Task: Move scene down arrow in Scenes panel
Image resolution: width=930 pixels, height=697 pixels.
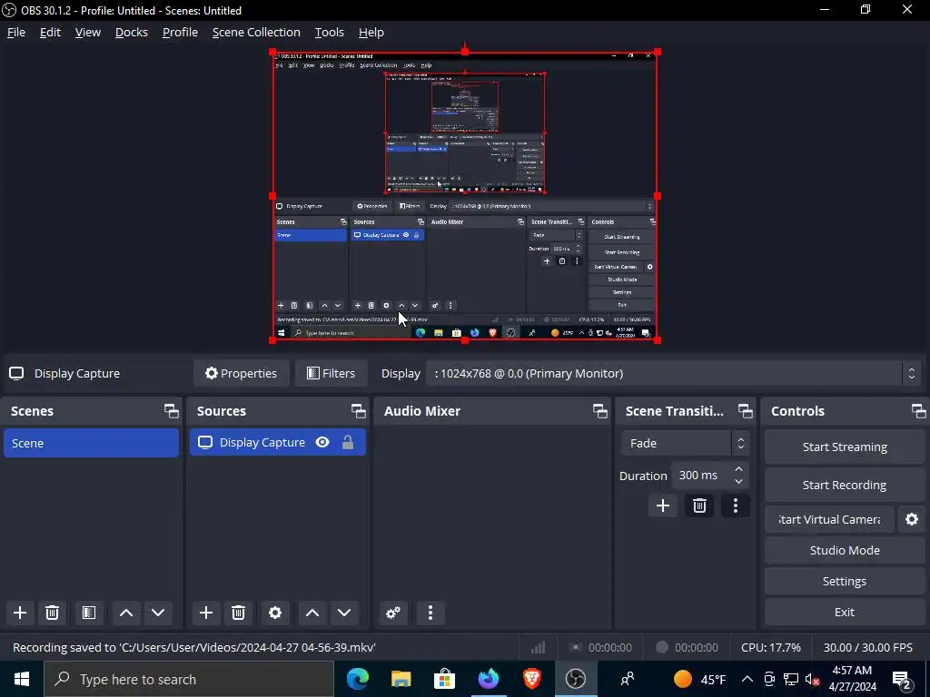Action: [x=158, y=613]
